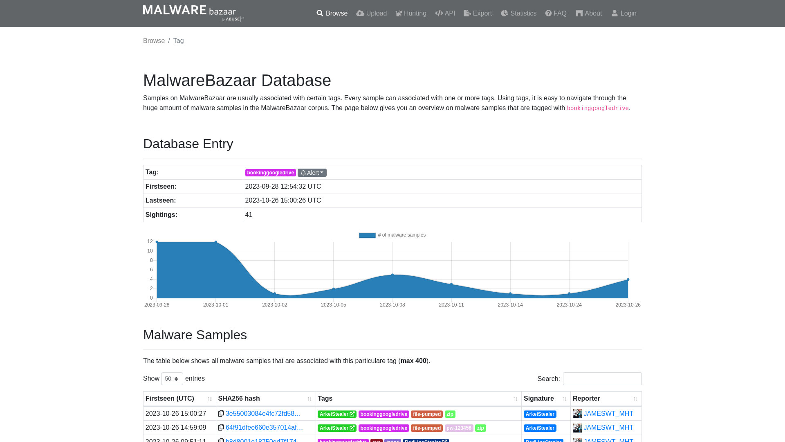
Task: Open JAMESWT_MHT reporter in 14:59:09 row
Action: pyautogui.click(x=608, y=428)
